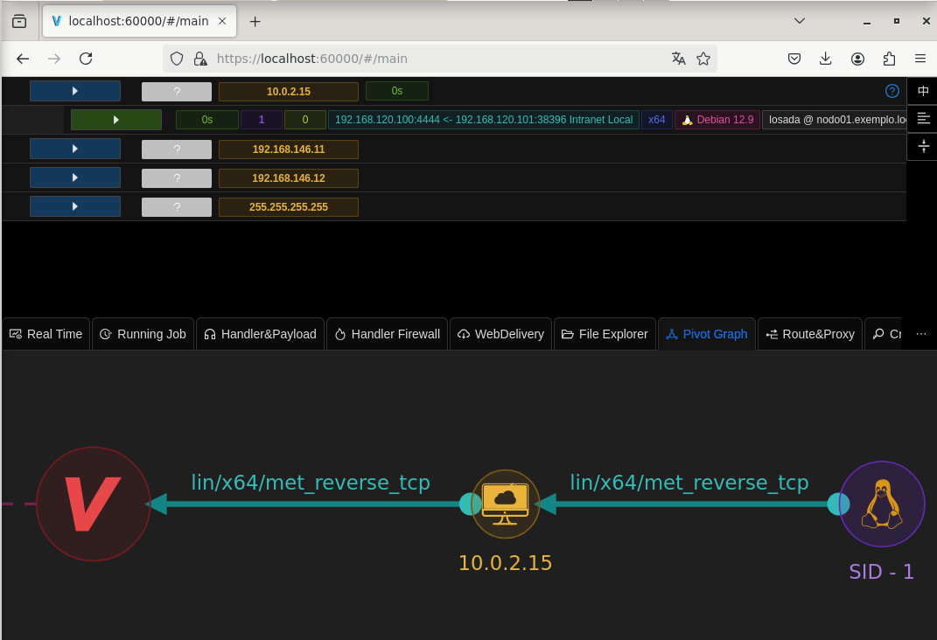Screen dimensions: 937x640
Task: Select the localhost:60000/#/main browser tab
Action: pyautogui.click(x=139, y=21)
